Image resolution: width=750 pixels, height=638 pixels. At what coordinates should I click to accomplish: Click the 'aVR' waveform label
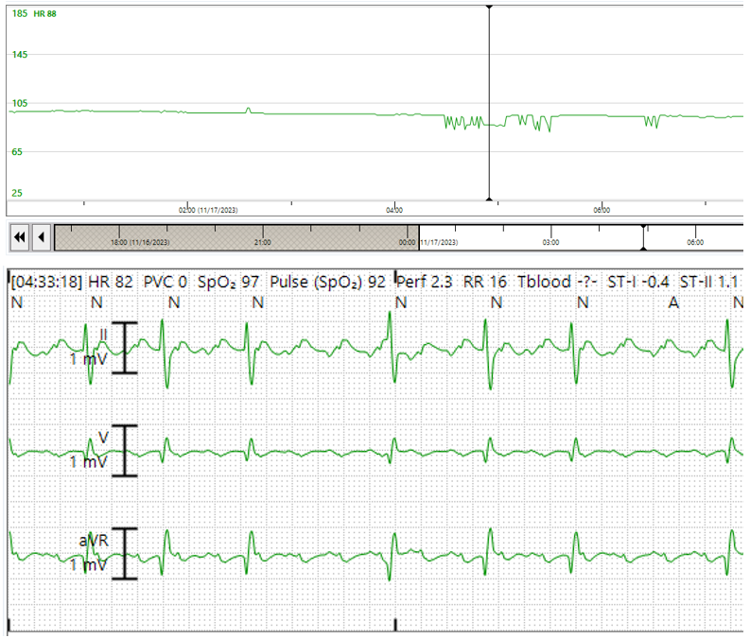coord(94,541)
